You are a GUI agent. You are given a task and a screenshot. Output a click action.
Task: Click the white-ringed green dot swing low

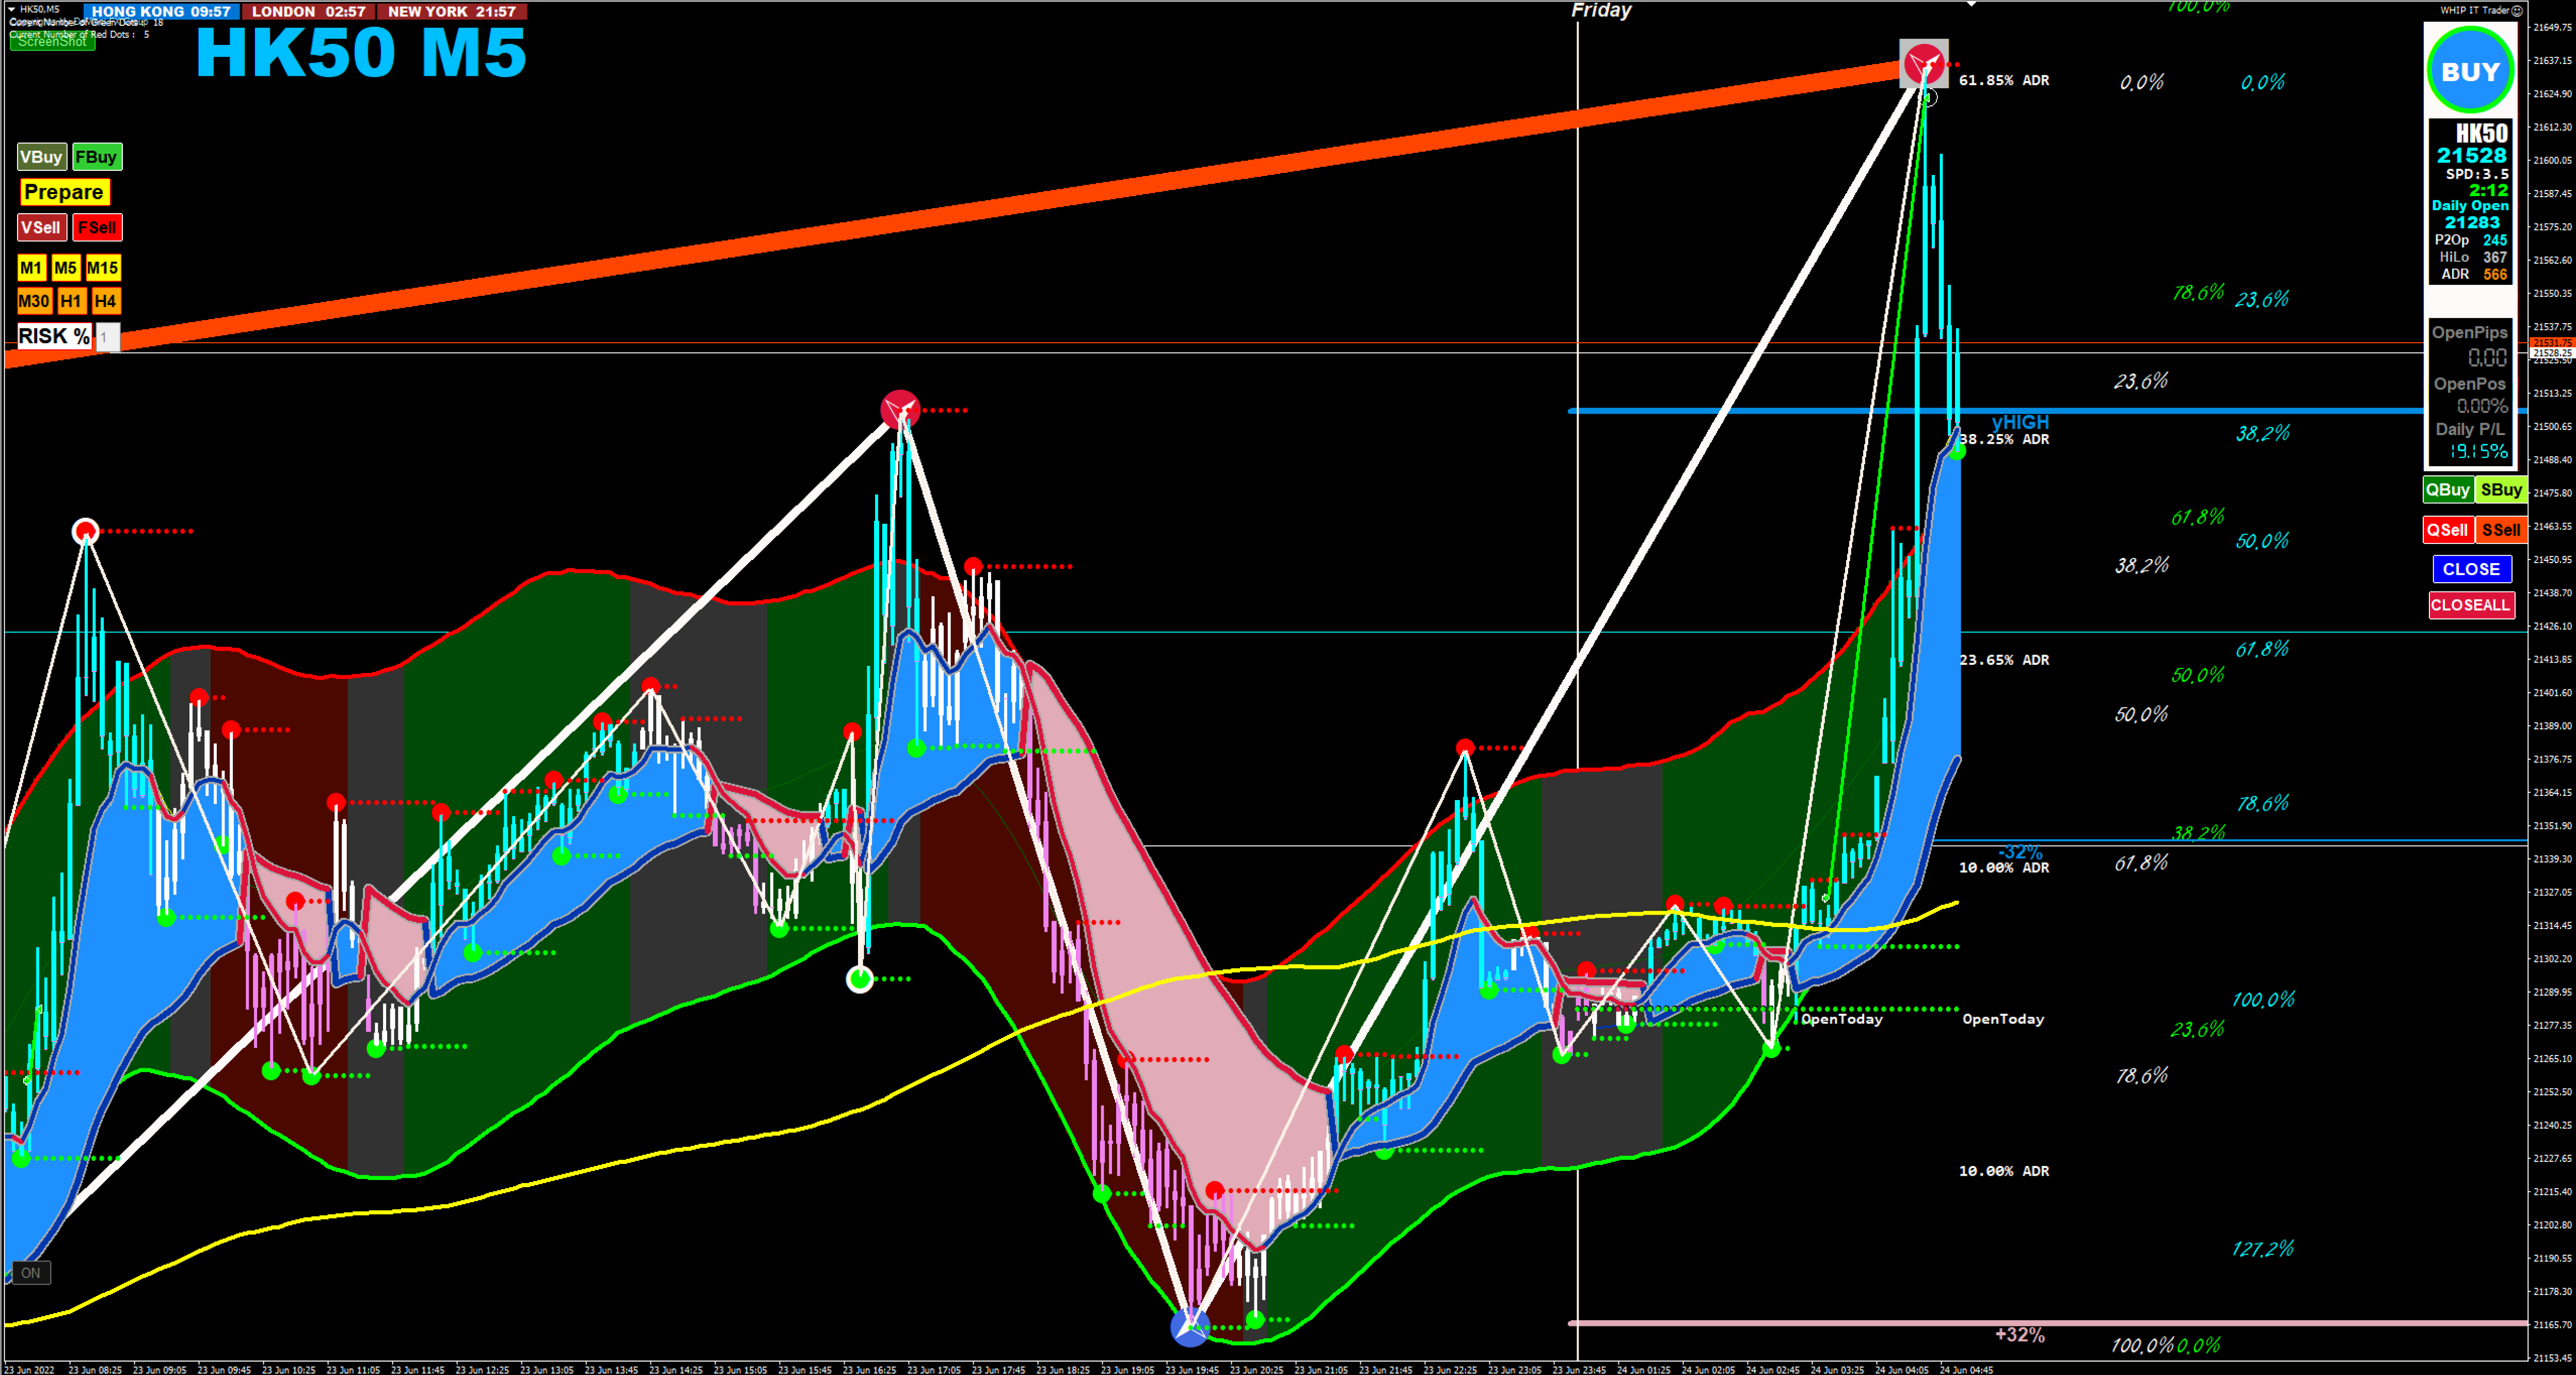[860, 979]
